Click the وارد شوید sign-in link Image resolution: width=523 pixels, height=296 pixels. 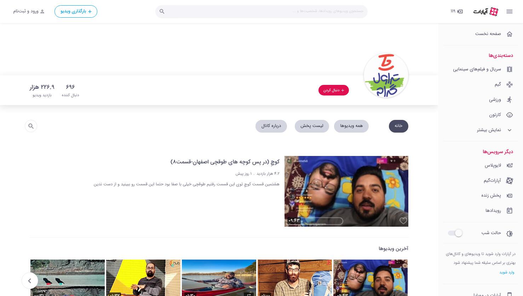pos(507,272)
